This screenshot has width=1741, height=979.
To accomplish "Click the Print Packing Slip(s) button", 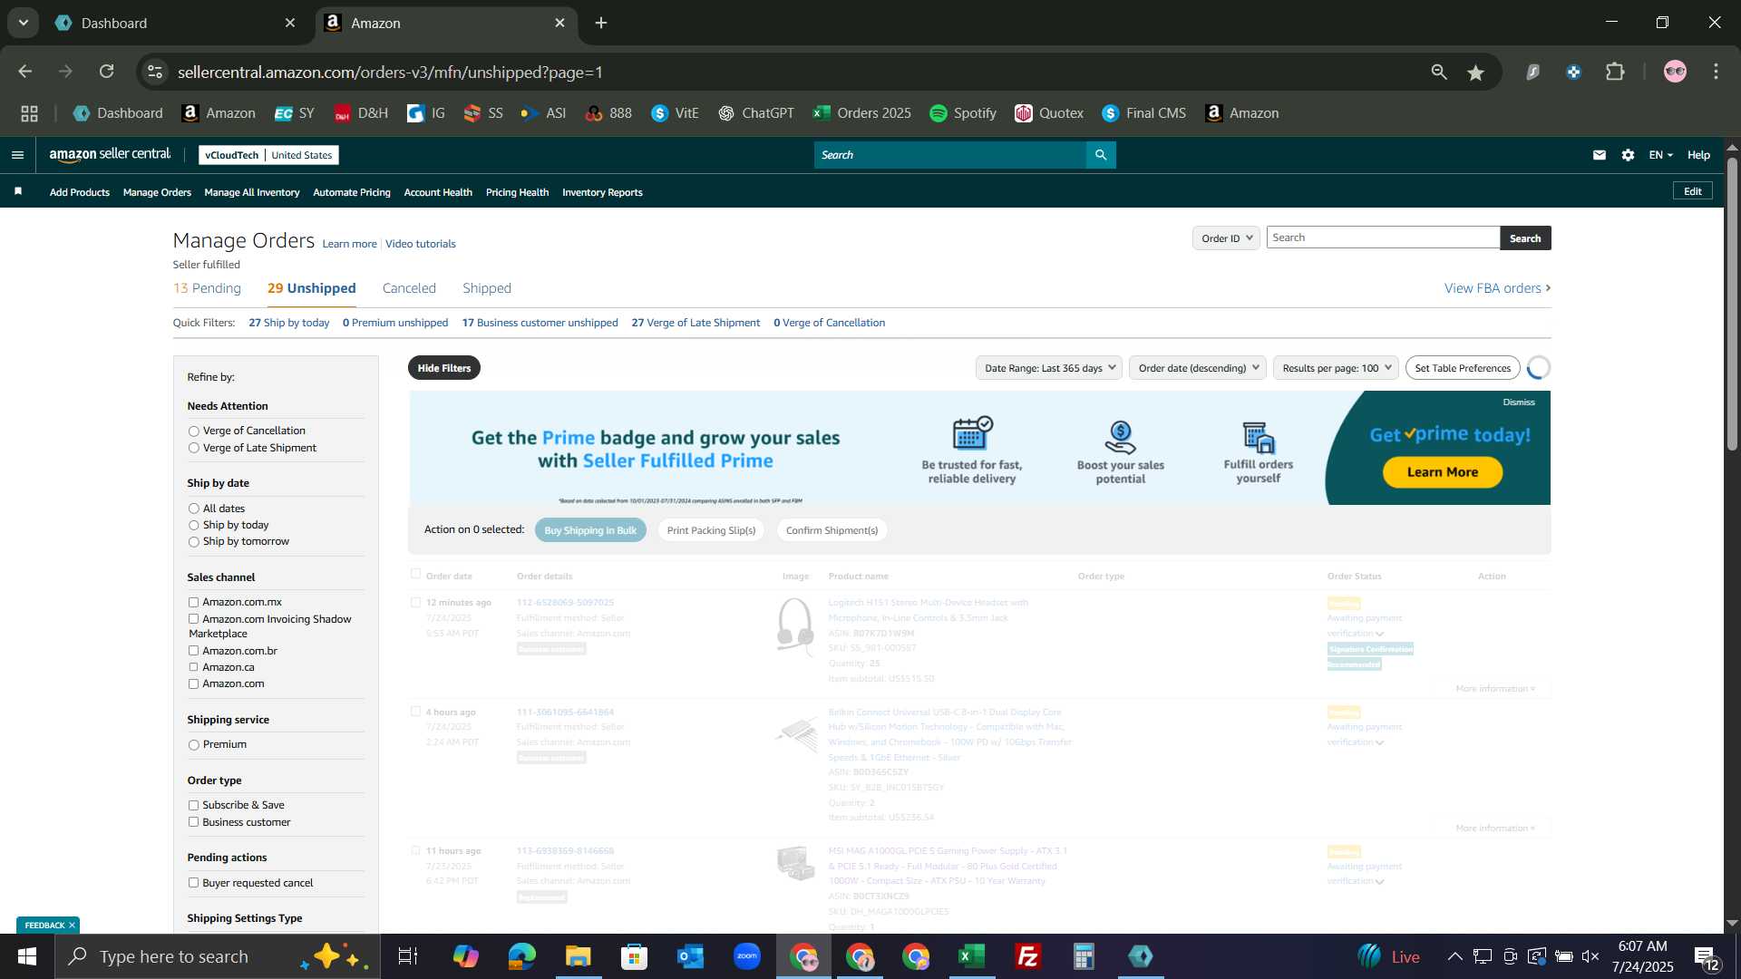I will pos(711,530).
